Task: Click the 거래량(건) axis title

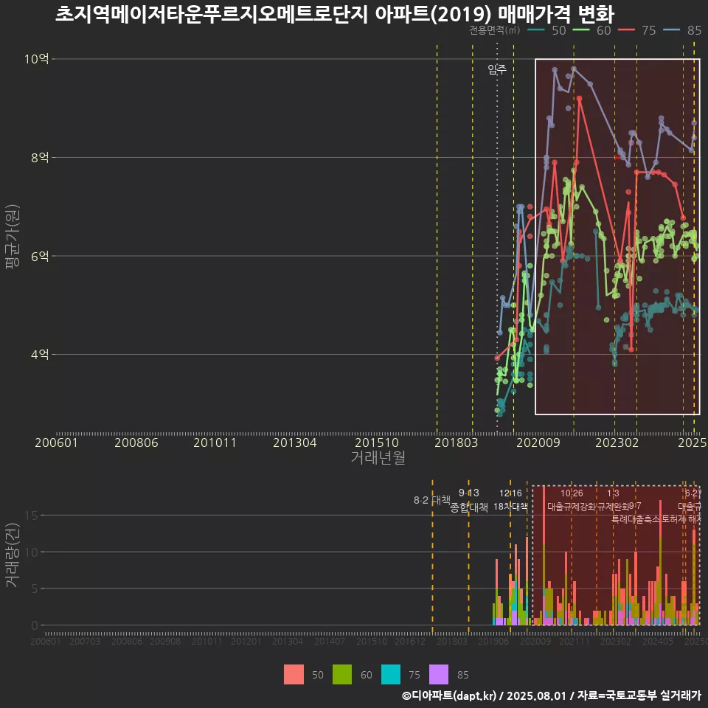Action: [13, 555]
